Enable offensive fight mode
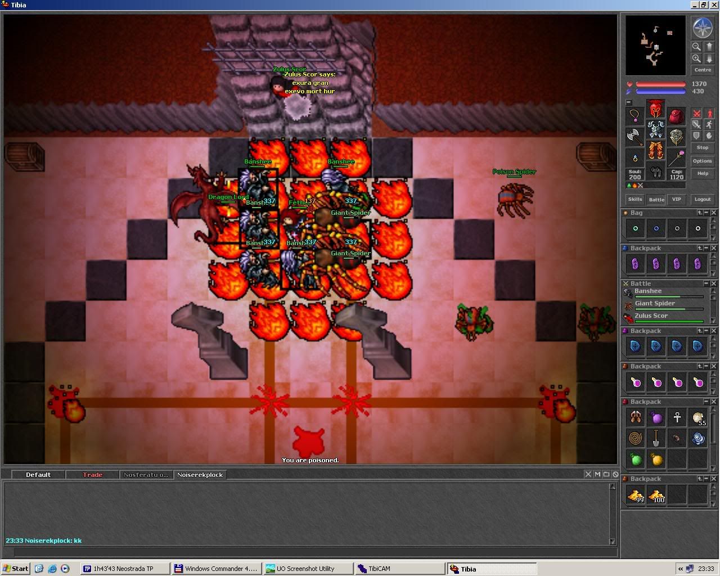 (x=696, y=114)
